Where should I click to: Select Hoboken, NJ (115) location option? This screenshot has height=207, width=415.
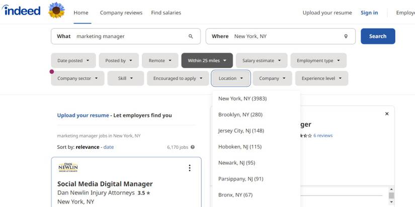point(256,147)
